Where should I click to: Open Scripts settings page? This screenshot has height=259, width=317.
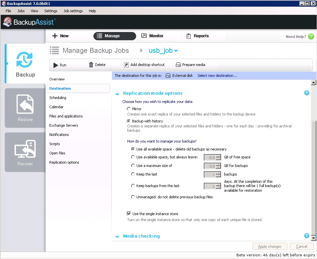tap(54, 144)
